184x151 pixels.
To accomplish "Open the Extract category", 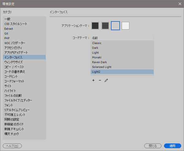I will click(x=24, y=29).
